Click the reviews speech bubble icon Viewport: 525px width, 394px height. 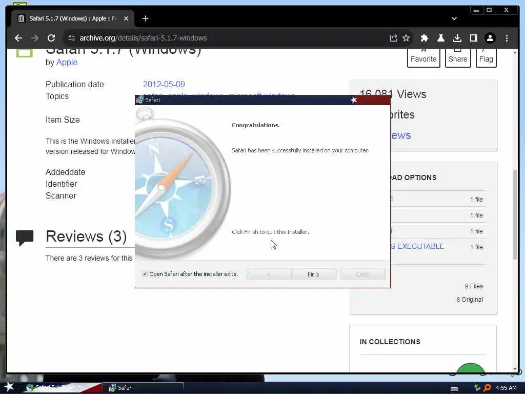coord(25,238)
